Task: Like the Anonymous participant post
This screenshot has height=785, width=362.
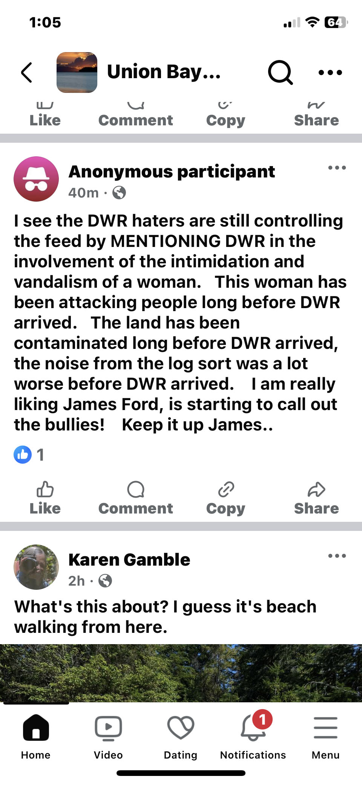Action: 45,498
